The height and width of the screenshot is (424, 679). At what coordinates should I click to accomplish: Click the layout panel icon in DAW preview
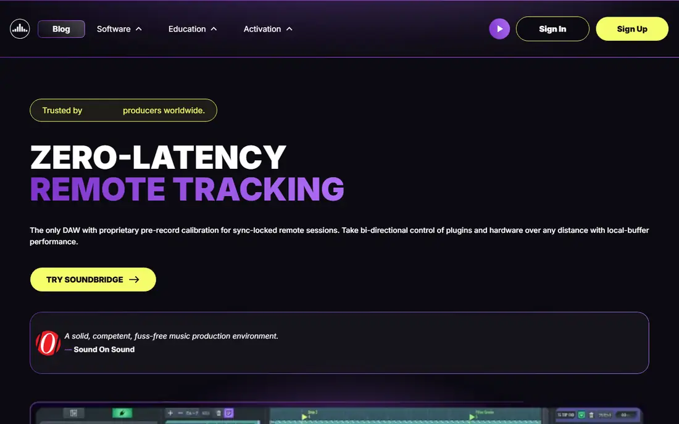tap(73, 413)
